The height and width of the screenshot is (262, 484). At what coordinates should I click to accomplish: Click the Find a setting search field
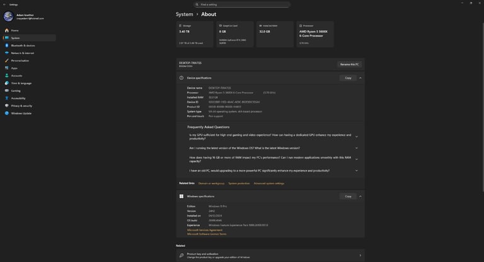[242, 4]
